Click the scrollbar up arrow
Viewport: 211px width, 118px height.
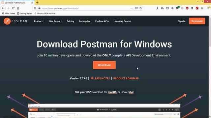210,17
